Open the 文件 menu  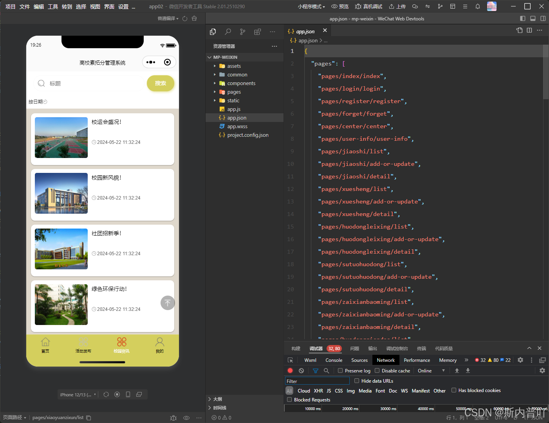coord(25,6)
